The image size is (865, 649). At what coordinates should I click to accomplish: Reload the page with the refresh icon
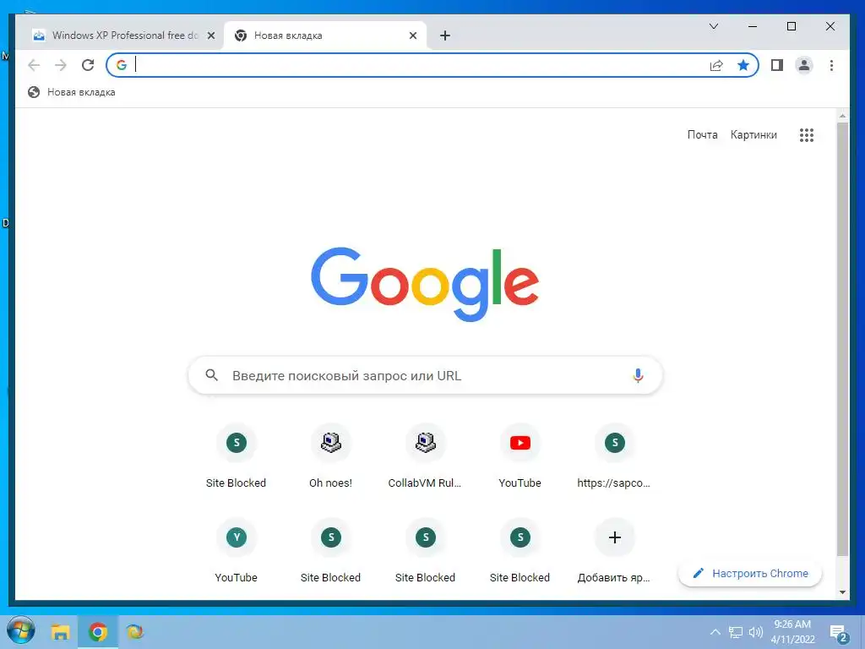(88, 65)
